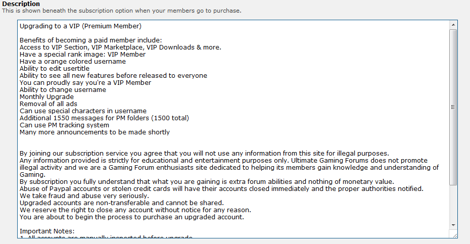
Task: Click the scrollbar up arrow in description box
Action: (x=453, y=25)
